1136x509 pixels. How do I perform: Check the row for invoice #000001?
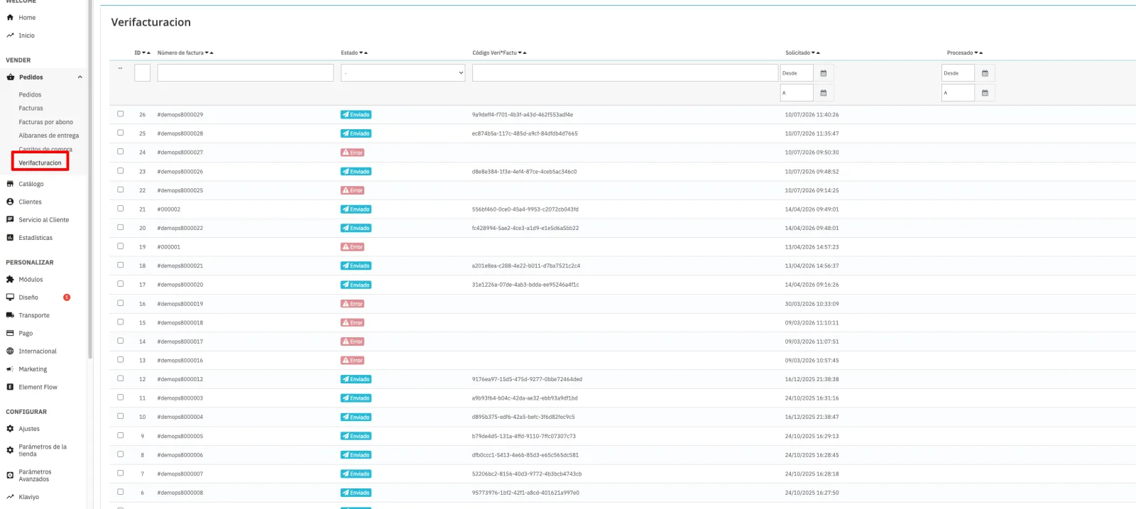click(x=121, y=246)
